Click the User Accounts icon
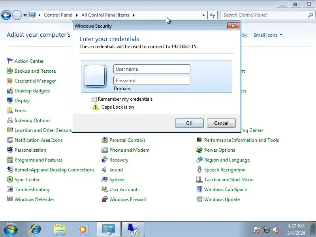316x237 pixels. click(x=105, y=189)
